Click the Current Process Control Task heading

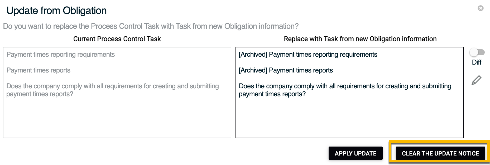click(x=117, y=39)
